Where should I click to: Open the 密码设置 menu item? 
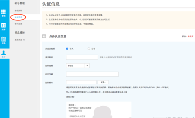click(19, 24)
